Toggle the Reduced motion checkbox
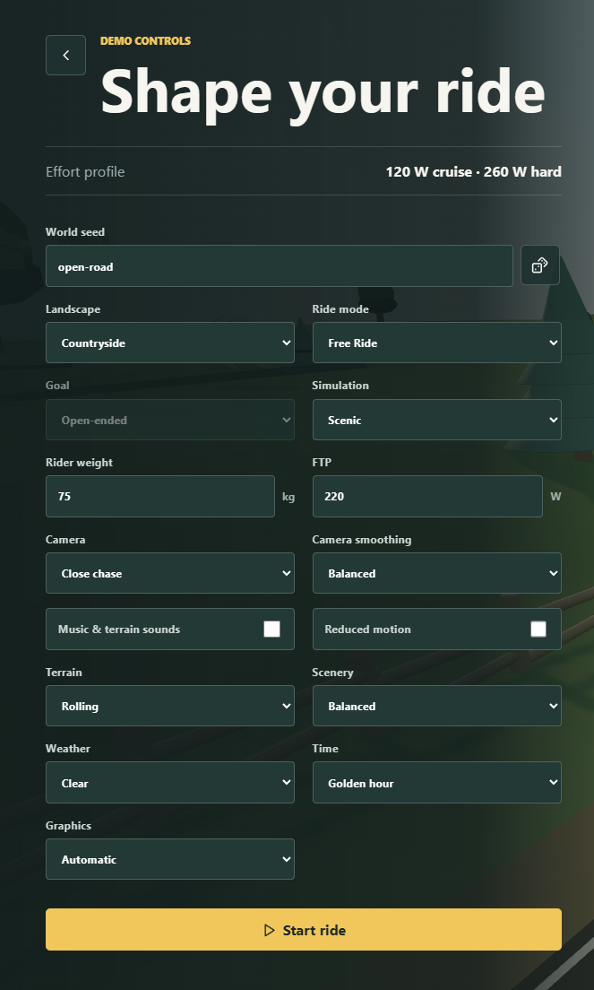Screen dimensions: 594x990 point(538,629)
